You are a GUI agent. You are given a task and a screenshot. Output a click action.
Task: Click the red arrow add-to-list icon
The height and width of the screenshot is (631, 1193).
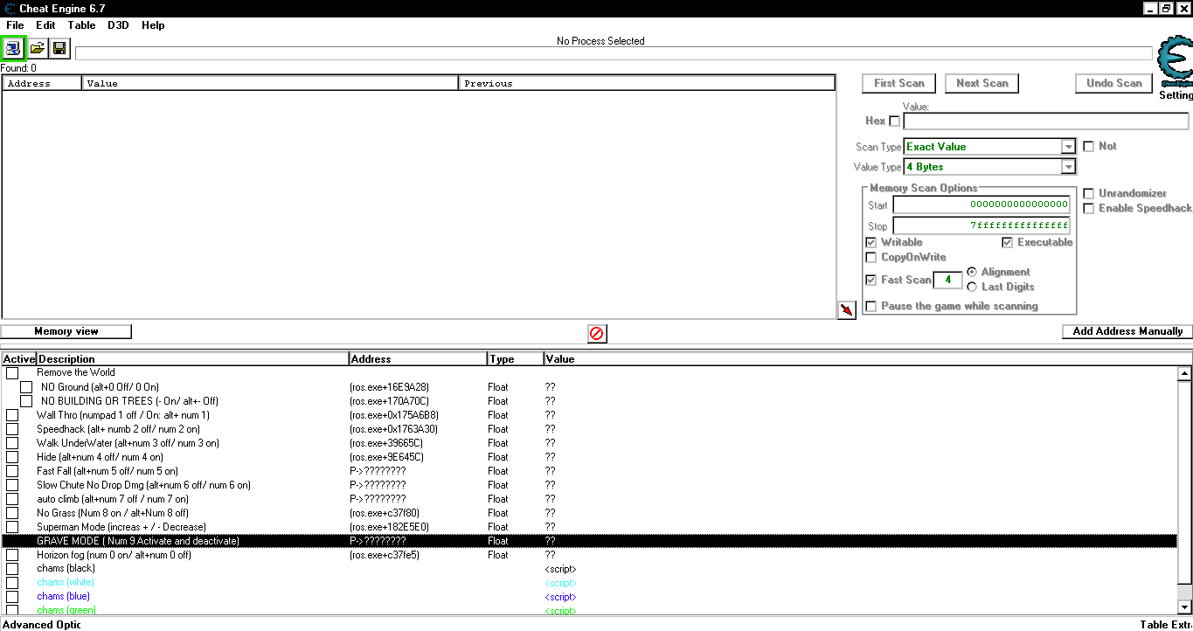pos(846,310)
